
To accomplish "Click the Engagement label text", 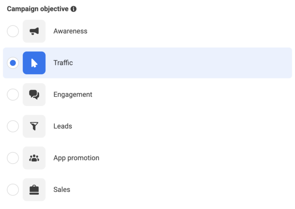I will point(73,95).
